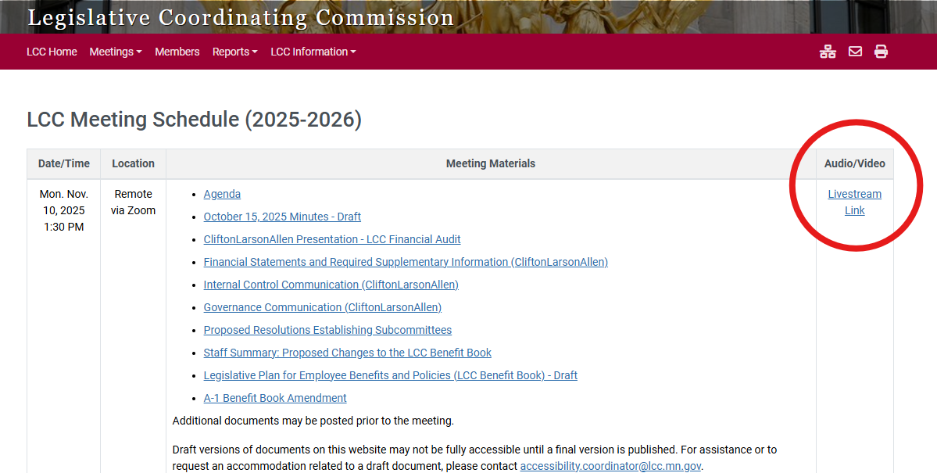Select LCC Home in the navigation bar
Image resolution: width=937 pixels, height=473 pixels.
coord(52,52)
